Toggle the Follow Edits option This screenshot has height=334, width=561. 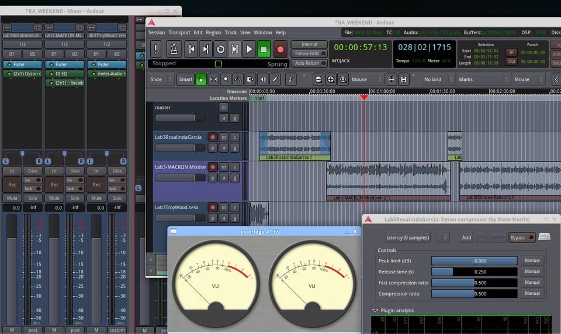309,54
